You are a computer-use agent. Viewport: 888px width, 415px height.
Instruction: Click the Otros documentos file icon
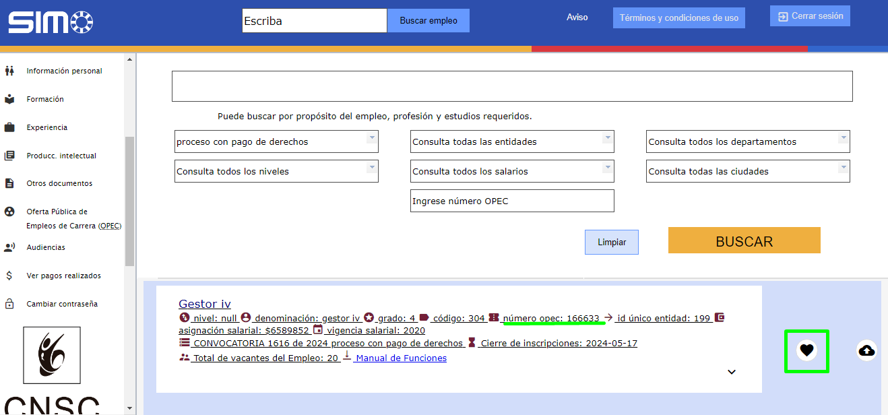point(9,183)
